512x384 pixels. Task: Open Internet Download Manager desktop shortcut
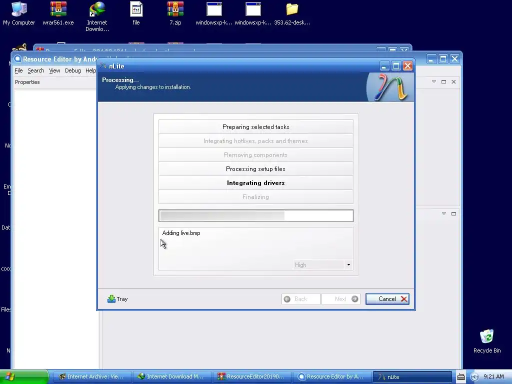pyautogui.click(x=97, y=16)
